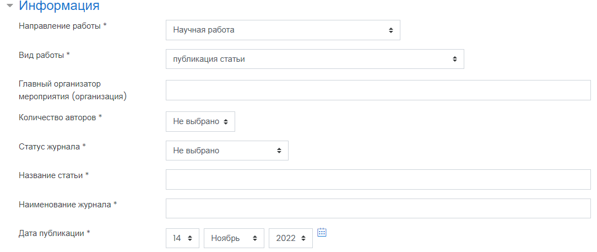
Task: Open the month dropdown showing Ноябрь
Action: point(234,238)
